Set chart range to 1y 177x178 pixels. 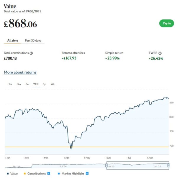coord(44,84)
